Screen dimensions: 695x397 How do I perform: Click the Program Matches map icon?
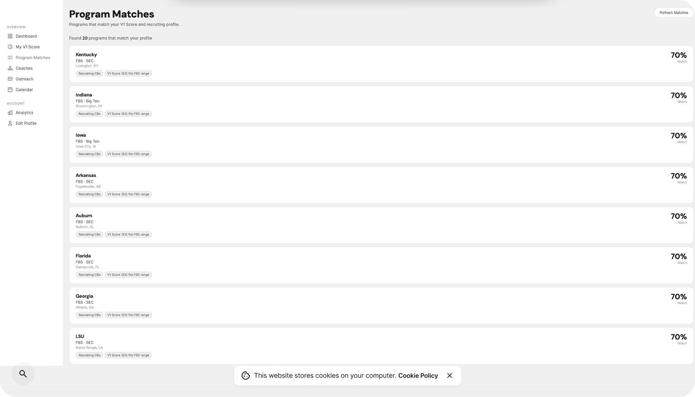(10, 58)
